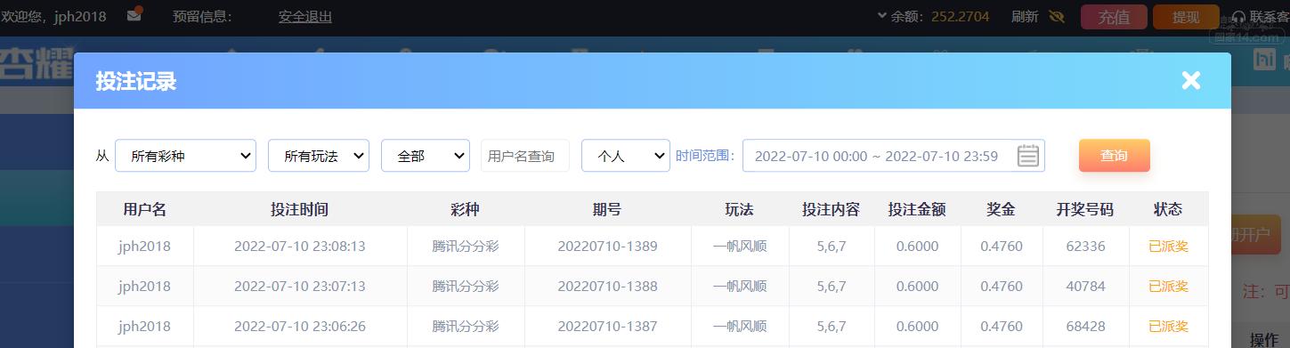This screenshot has width=1290, height=348.
Task: Open the 个人 scope dropdown
Action: click(x=626, y=155)
